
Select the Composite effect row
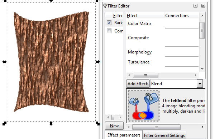138,38
